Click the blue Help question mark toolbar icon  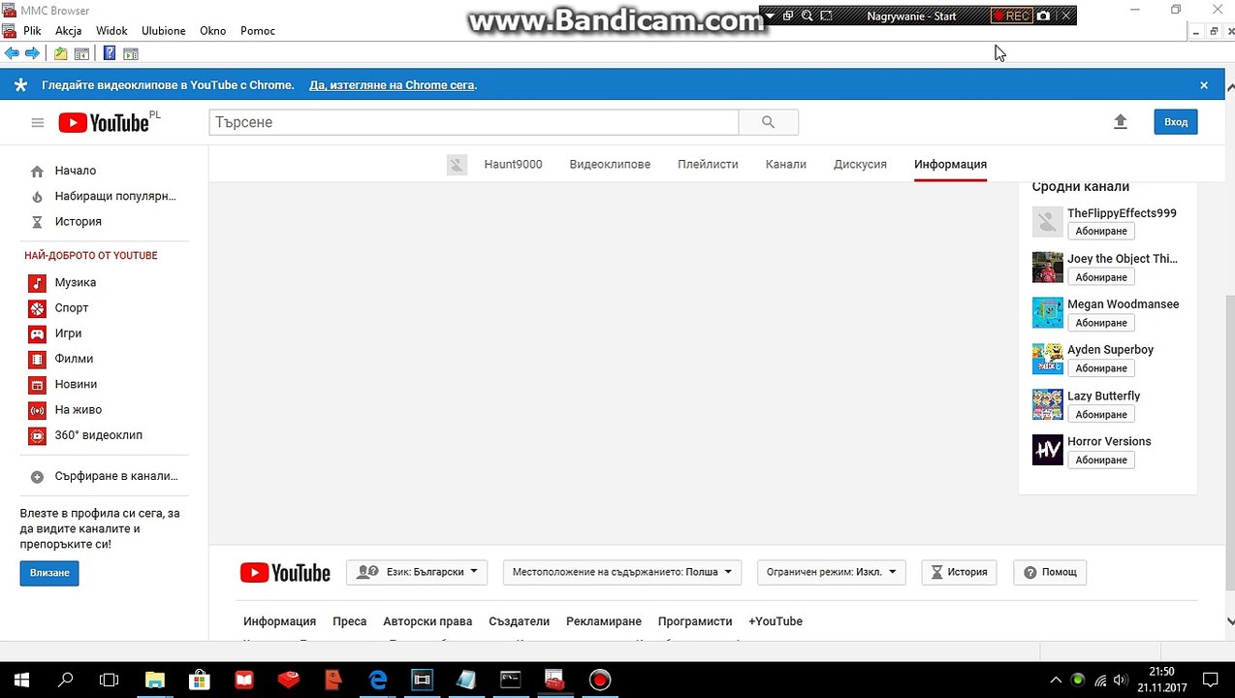pyautogui.click(x=110, y=53)
